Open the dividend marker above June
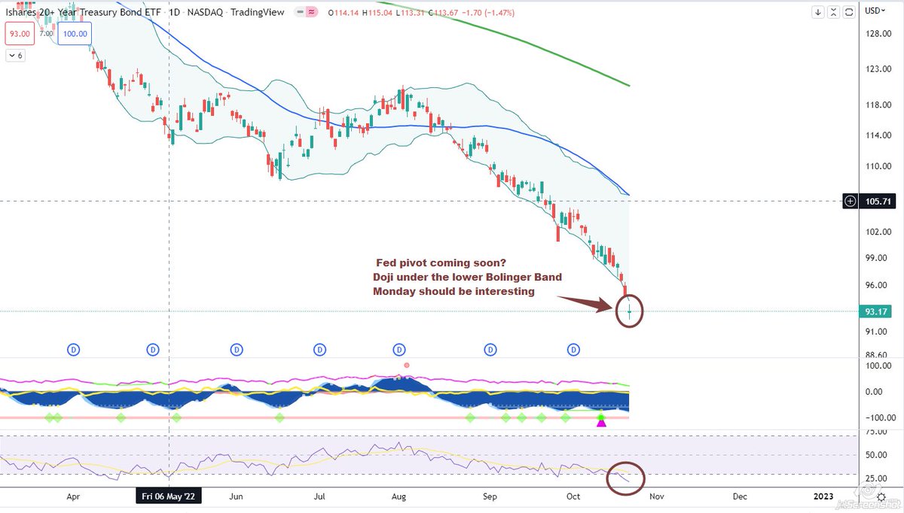This screenshot has height=513, width=904. pos(237,349)
